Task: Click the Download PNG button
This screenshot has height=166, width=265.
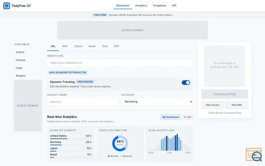Action: pos(225,94)
